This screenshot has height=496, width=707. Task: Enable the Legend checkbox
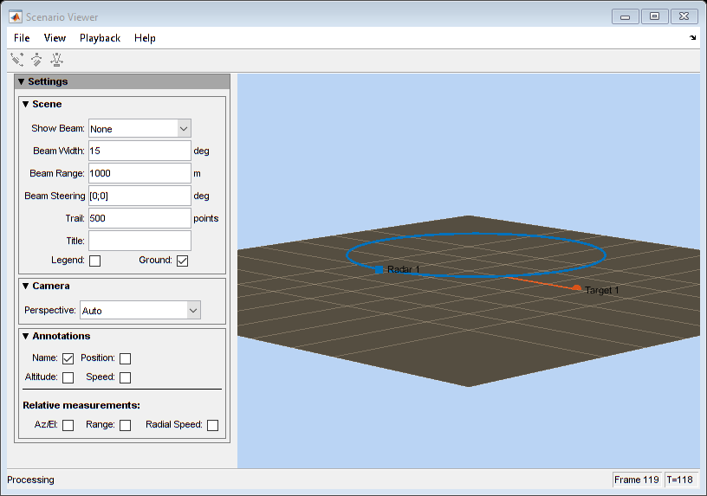pos(94,261)
